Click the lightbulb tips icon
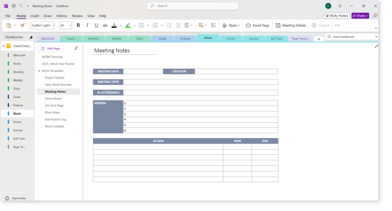The width and height of the screenshot is (392, 211). click(340, 6)
